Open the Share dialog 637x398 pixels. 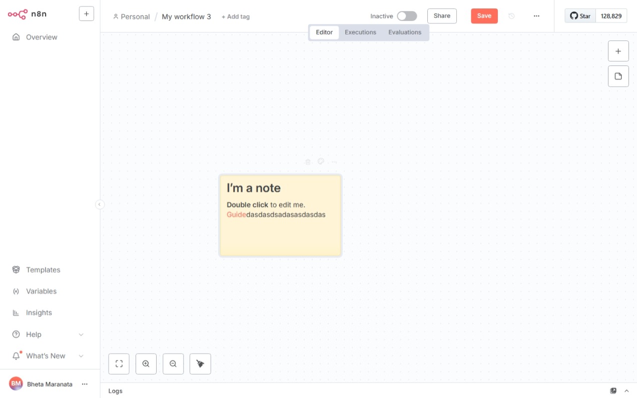coord(442,16)
